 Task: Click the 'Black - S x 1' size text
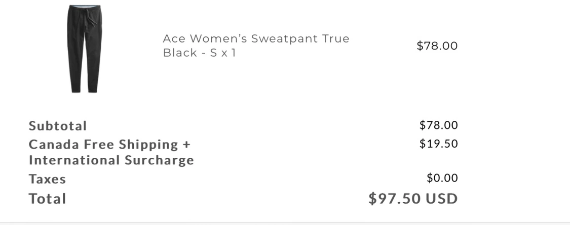point(199,53)
